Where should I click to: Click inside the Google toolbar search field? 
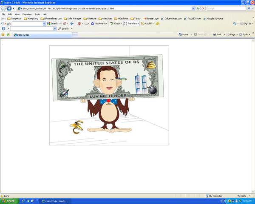pos(28,24)
